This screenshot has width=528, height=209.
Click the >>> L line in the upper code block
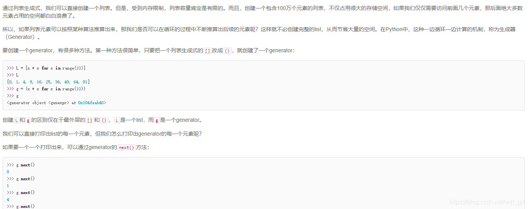(x=13, y=75)
